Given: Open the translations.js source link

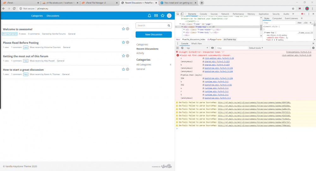Looking at the screenshot, I should click(299, 52).
